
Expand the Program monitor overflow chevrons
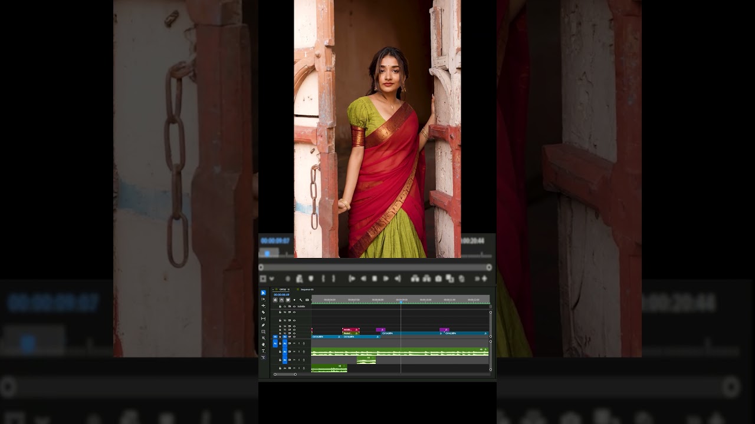point(477,279)
